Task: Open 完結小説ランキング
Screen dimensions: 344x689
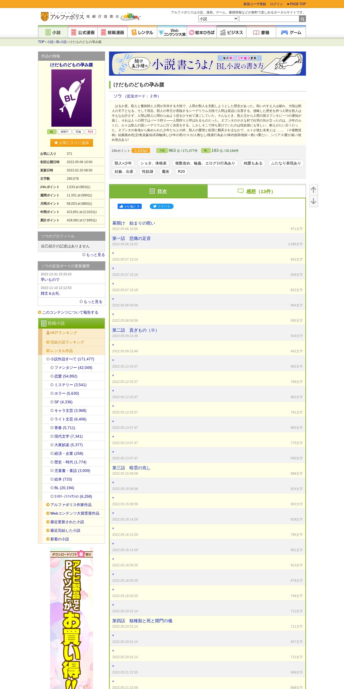Action: [73, 342]
